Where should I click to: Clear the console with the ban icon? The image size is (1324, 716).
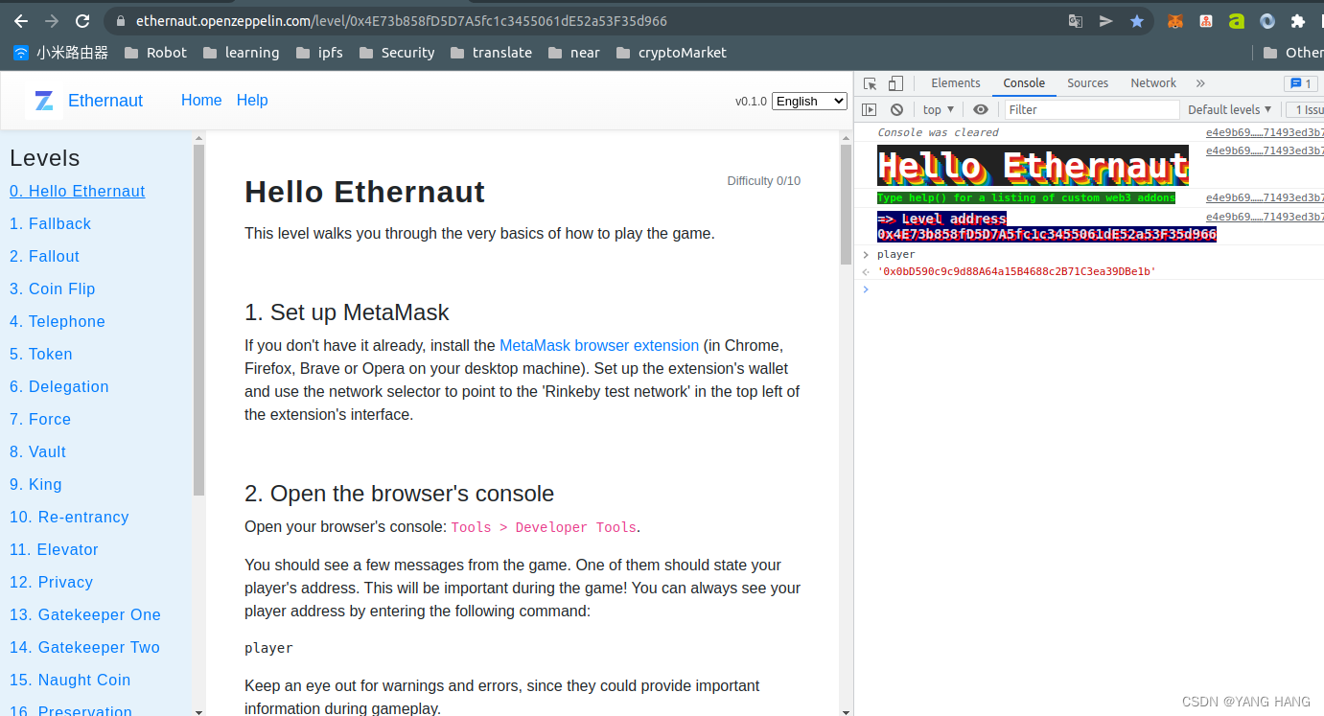(x=896, y=110)
